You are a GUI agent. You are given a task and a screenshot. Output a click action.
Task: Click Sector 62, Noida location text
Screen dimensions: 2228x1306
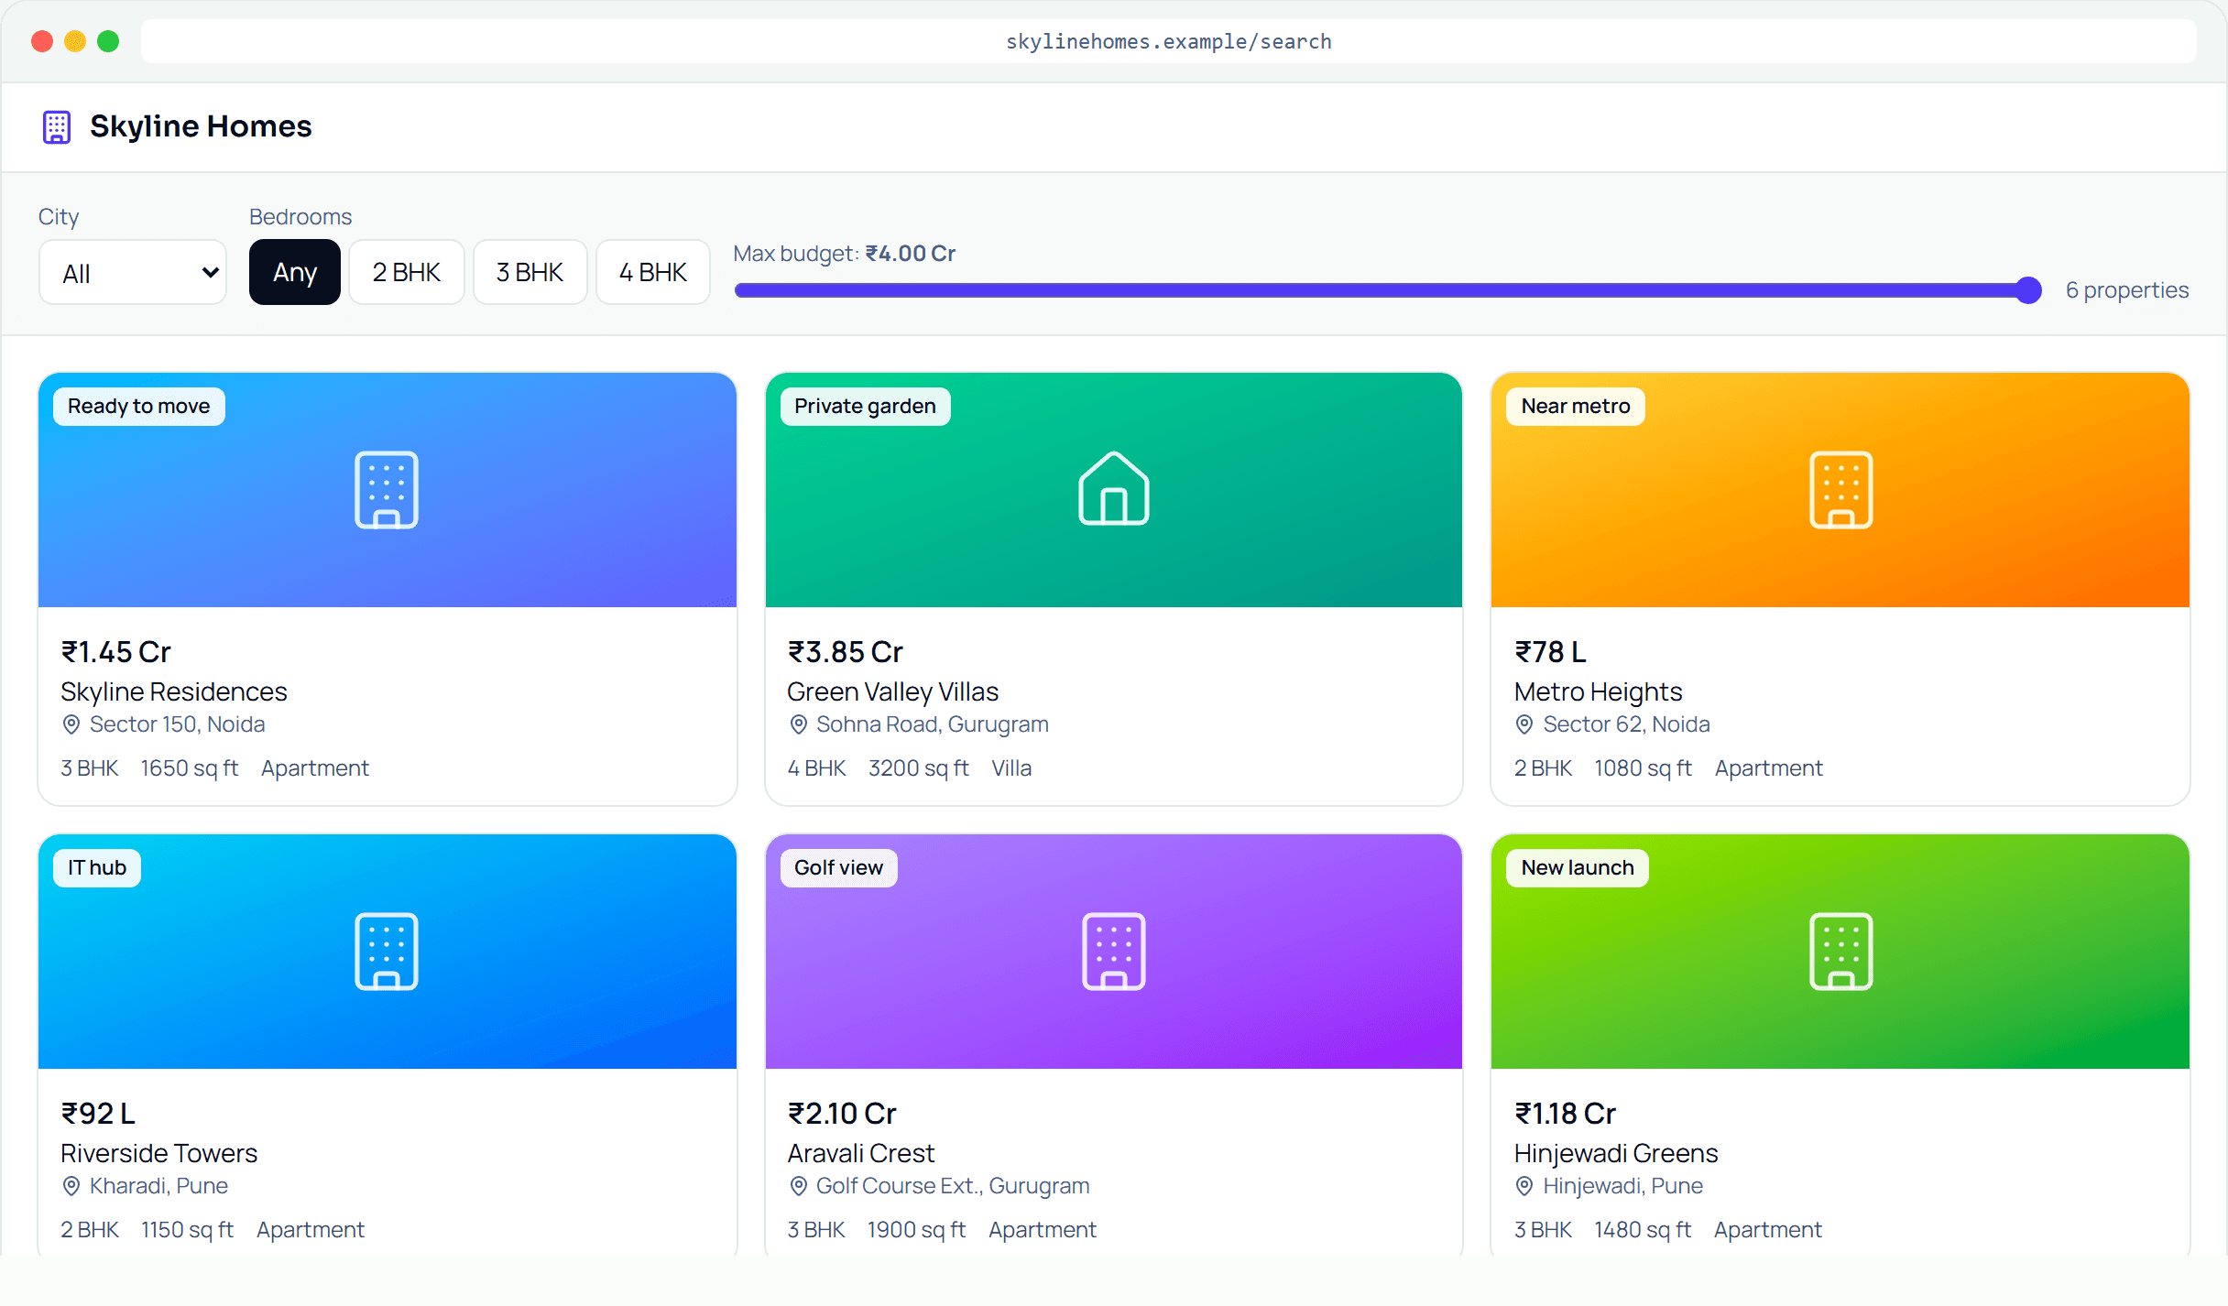point(1626,724)
